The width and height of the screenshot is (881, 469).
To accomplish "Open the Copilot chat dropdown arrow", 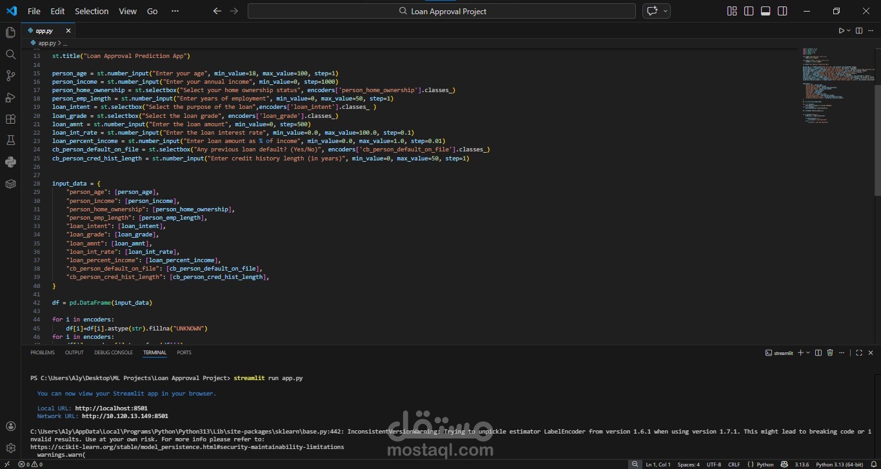I will coord(666,11).
